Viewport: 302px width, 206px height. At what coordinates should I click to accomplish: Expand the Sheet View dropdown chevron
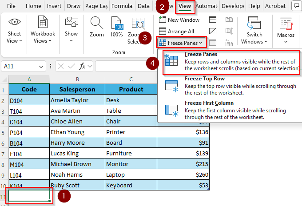pos(20,40)
